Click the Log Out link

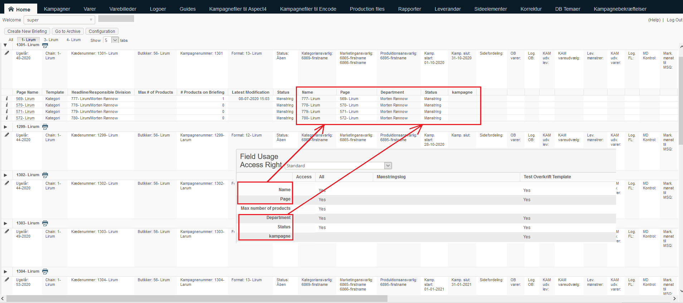tap(674, 20)
